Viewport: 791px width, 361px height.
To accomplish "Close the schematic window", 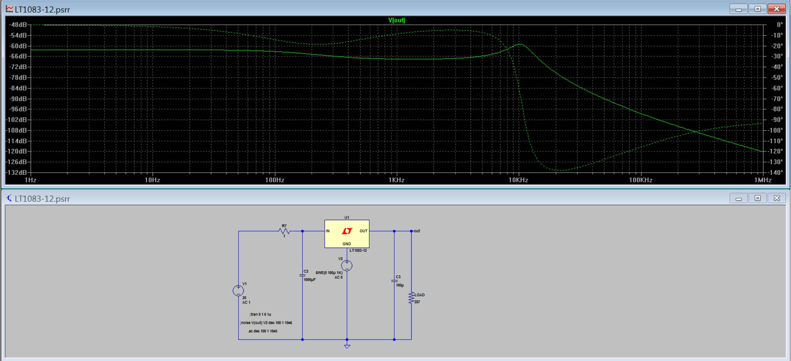I will [776, 198].
